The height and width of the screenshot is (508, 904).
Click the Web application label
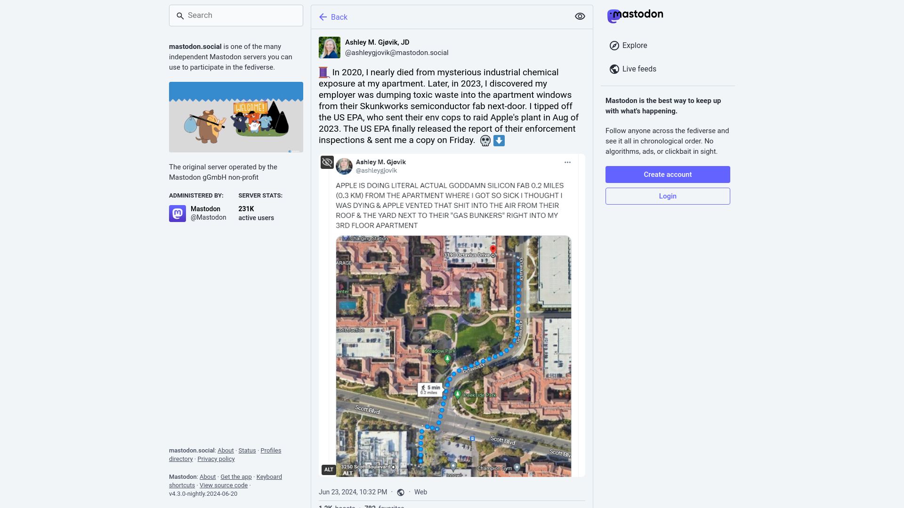tap(420, 492)
